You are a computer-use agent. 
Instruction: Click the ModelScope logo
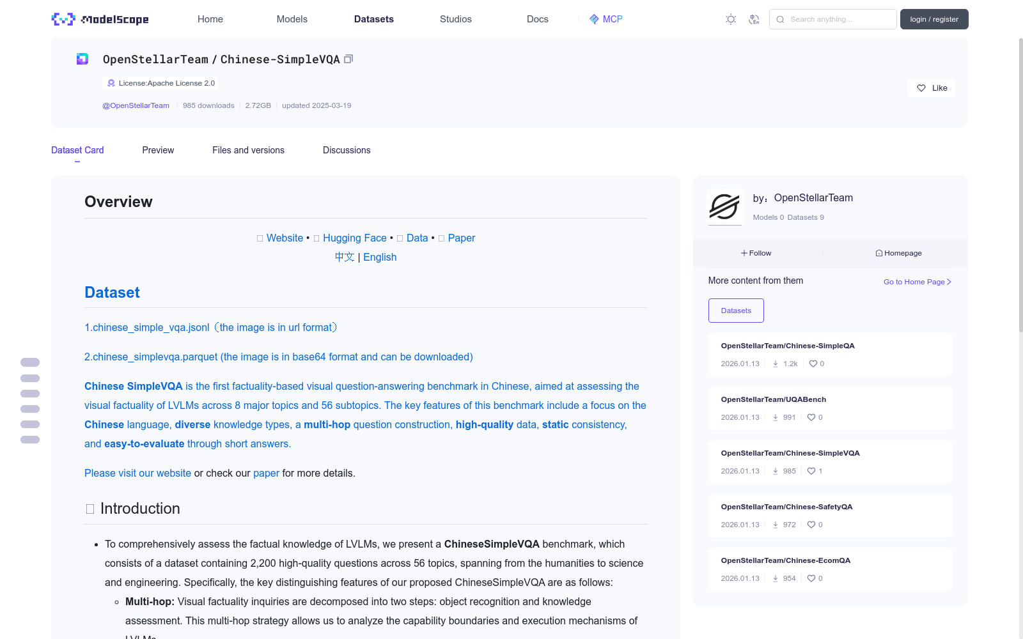click(100, 19)
